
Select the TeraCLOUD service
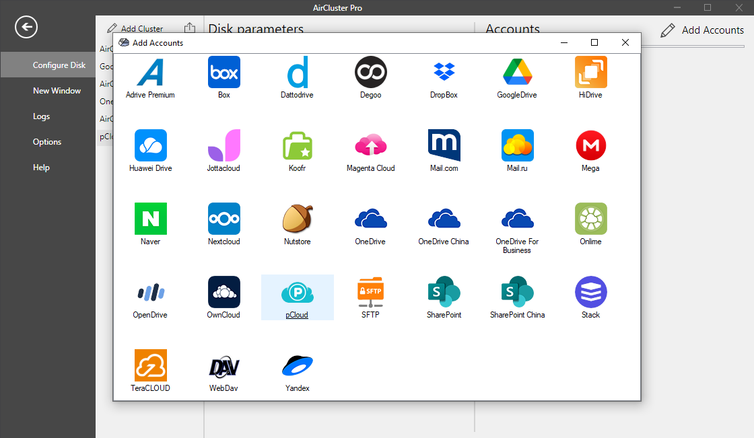150,370
